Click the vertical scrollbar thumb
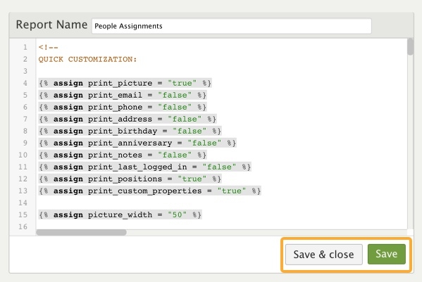 coord(410,46)
